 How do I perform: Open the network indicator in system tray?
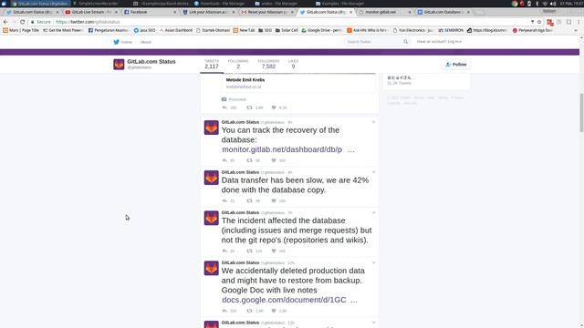click(545, 4)
